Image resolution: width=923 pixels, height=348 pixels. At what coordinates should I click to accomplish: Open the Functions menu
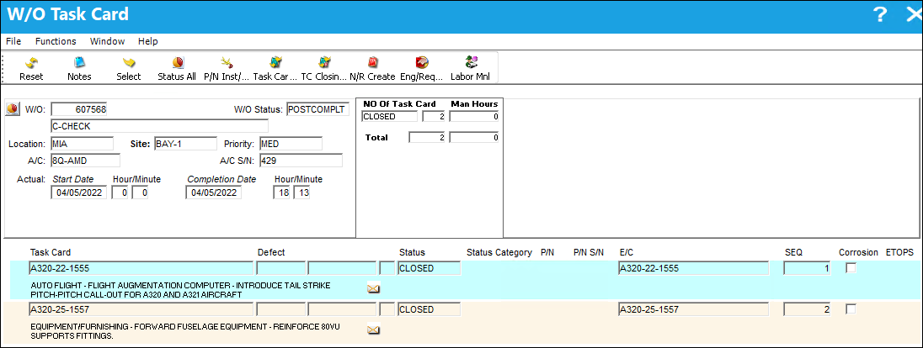pyautogui.click(x=56, y=41)
